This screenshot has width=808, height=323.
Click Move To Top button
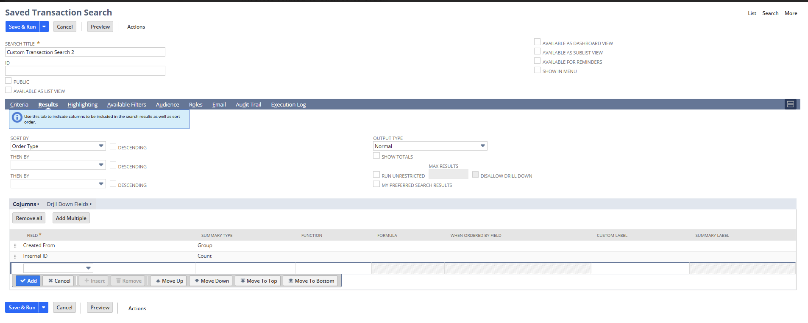pos(258,281)
